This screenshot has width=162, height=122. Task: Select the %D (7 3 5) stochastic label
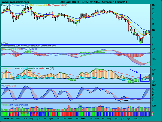pyautogui.click(x=11, y=86)
